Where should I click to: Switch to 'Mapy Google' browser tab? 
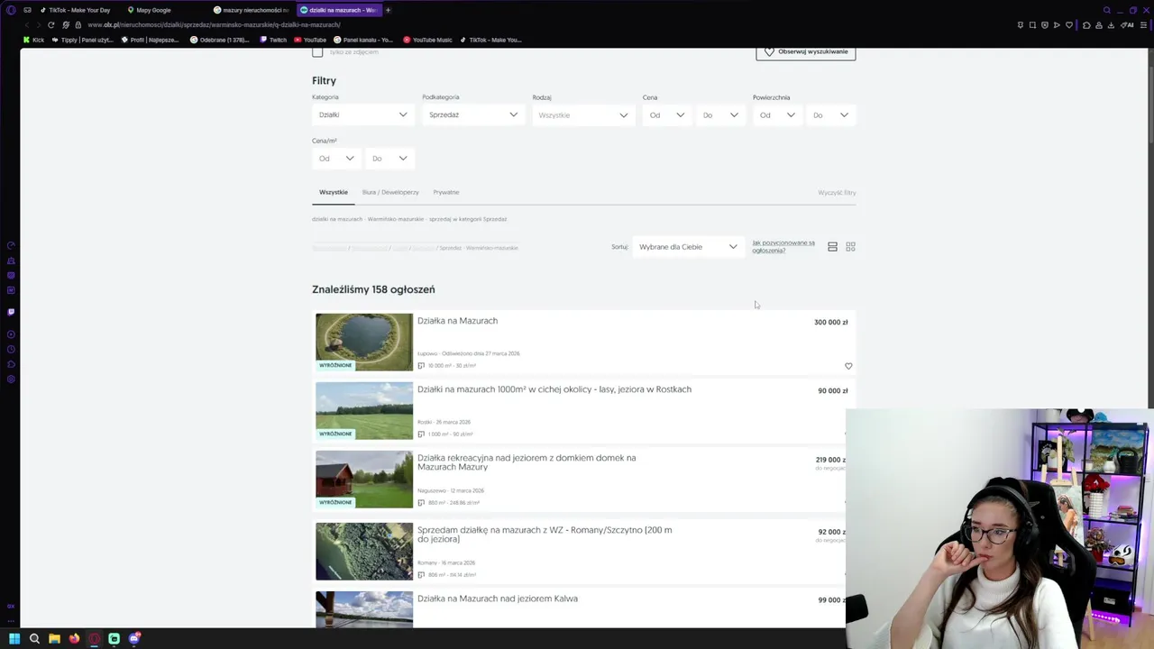(x=153, y=10)
